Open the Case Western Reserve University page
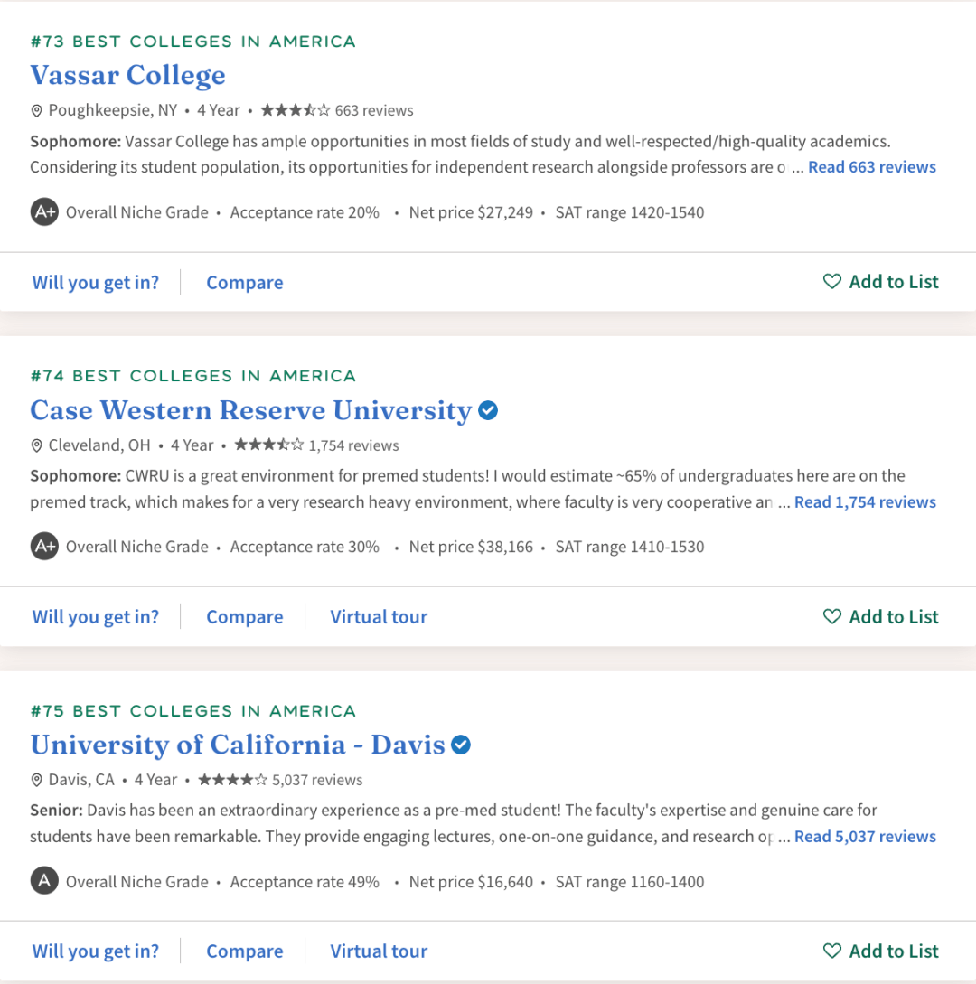976x984 pixels. tap(251, 410)
